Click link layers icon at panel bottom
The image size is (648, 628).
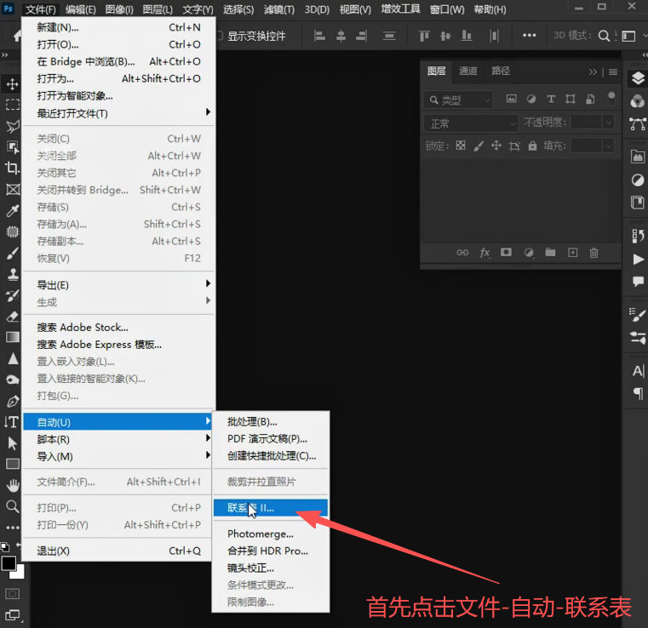[x=462, y=252]
